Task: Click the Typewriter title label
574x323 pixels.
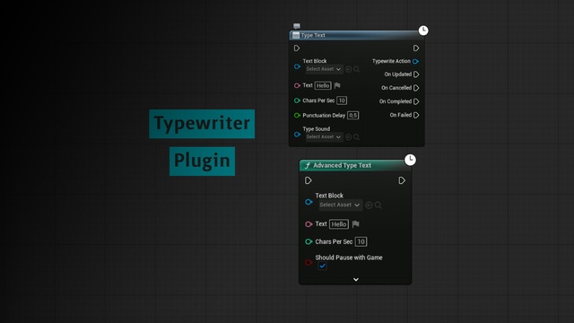Action: pos(202,124)
